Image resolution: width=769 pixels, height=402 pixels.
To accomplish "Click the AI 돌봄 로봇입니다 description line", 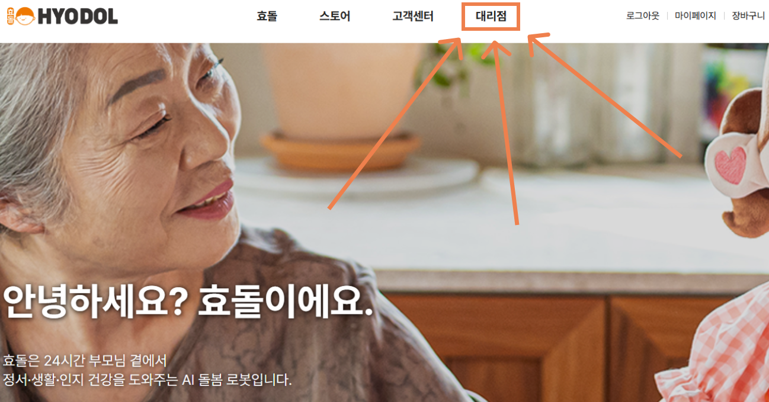I will tap(148, 379).
